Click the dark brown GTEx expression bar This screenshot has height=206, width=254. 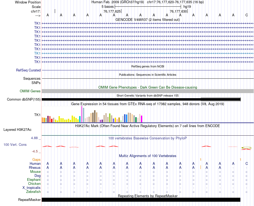click(95, 116)
